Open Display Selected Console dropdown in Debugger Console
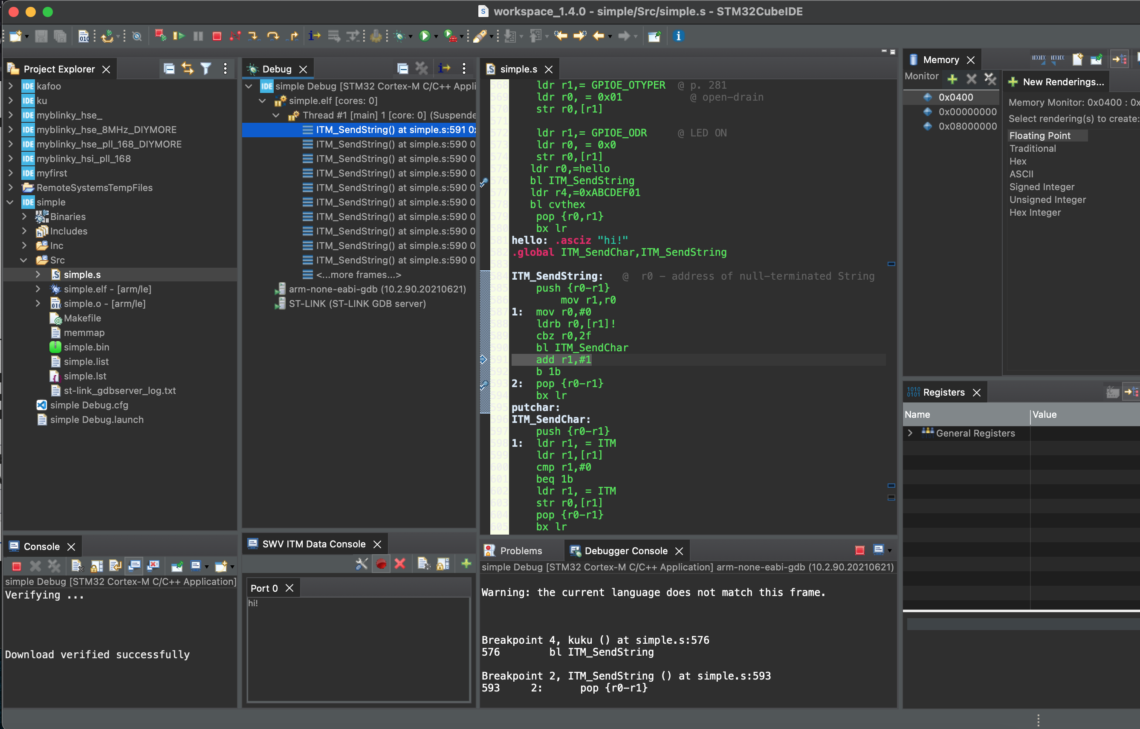The height and width of the screenshot is (729, 1140). pos(890,550)
